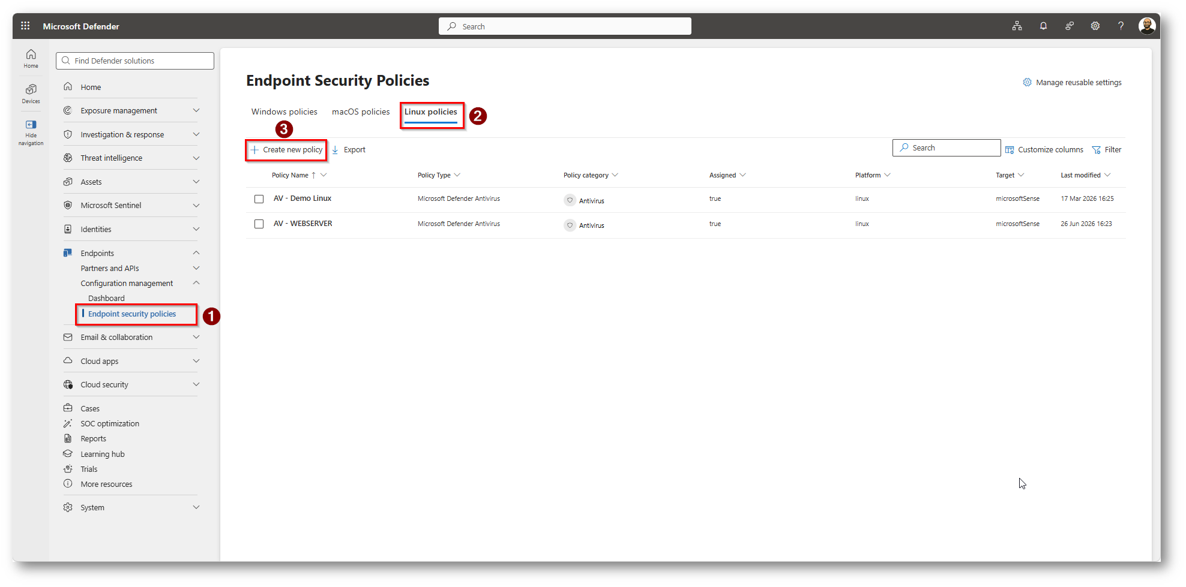Expand the System section chevron
1186x587 pixels.
pos(196,507)
